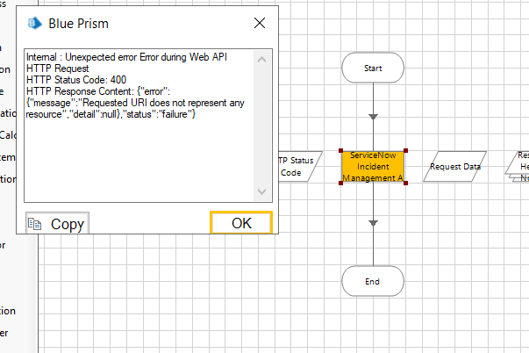Select the partially visible collection stage at right

click(x=519, y=167)
